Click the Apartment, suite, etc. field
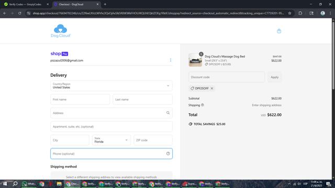This screenshot has height=188, width=335. (111, 126)
